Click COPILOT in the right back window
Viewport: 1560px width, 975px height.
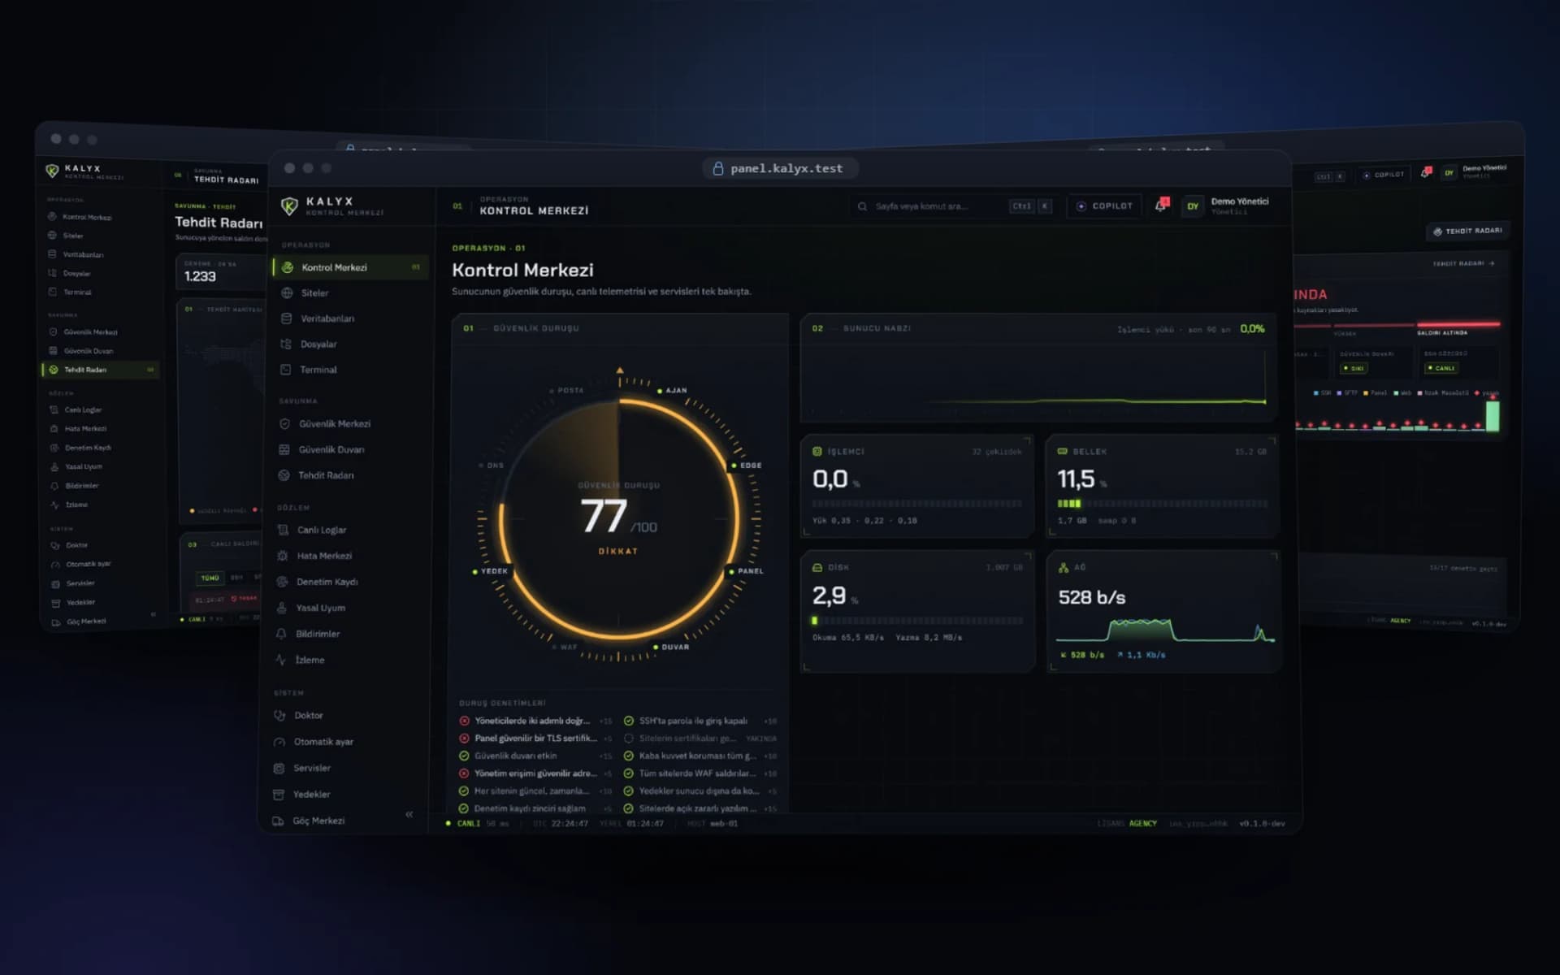coord(1383,175)
